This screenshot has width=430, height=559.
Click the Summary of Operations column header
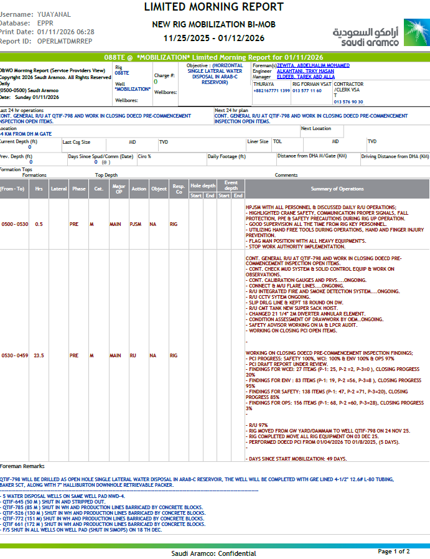337,189
